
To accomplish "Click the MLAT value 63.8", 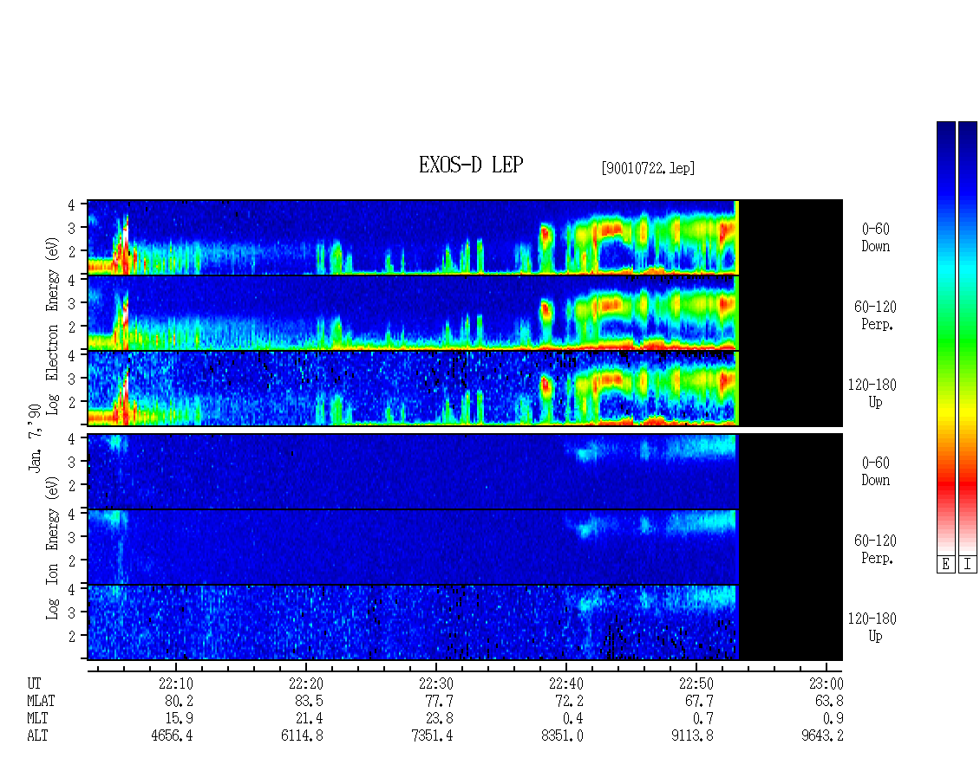I will [829, 701].
